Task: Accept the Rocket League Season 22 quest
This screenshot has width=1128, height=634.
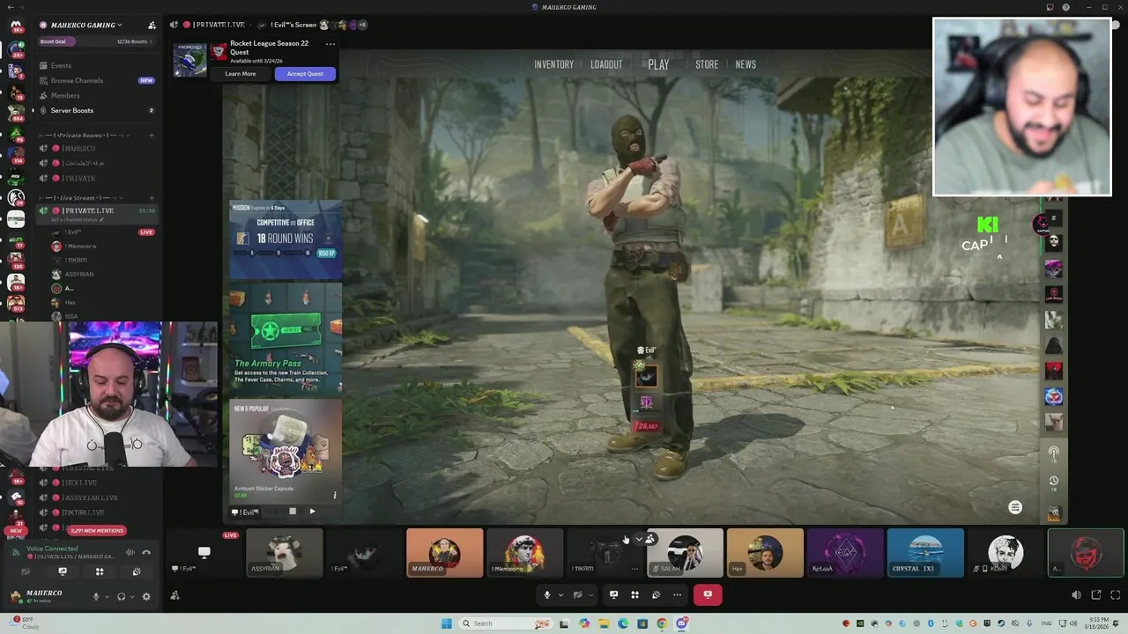Action: coord(305,74)
